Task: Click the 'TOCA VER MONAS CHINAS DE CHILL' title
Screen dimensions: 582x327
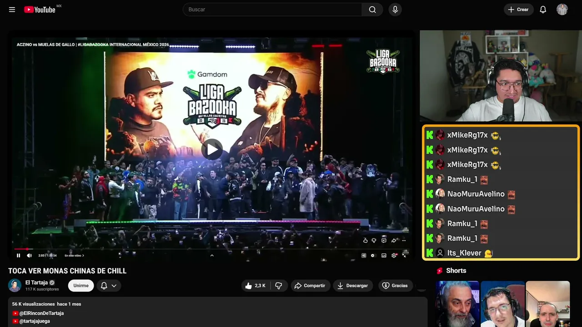Action: coord(67,271)
